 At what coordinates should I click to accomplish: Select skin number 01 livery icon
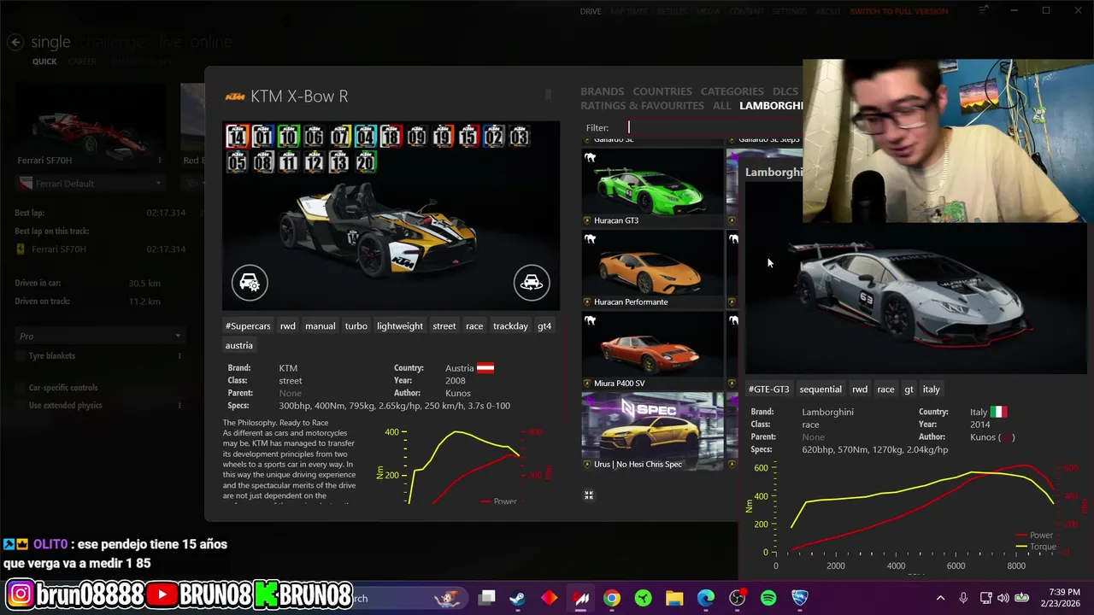[x=262, y=137]
